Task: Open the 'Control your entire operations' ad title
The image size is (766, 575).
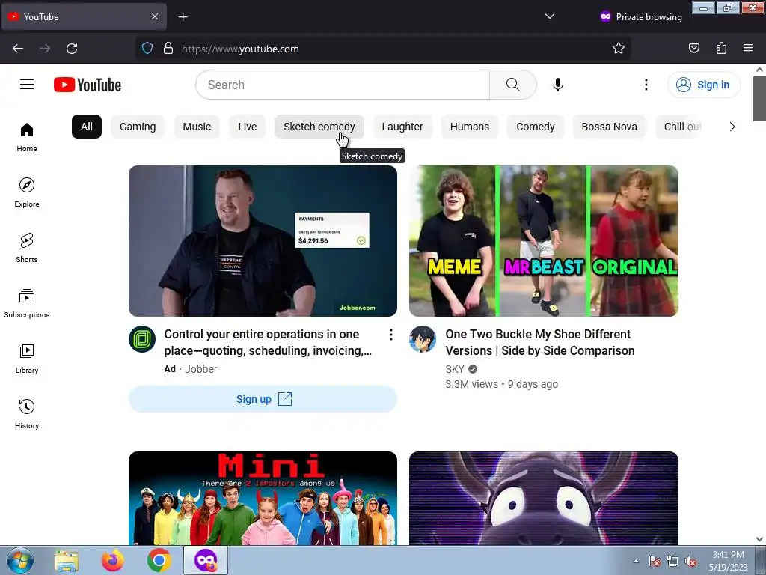Action: pos(269,342)
